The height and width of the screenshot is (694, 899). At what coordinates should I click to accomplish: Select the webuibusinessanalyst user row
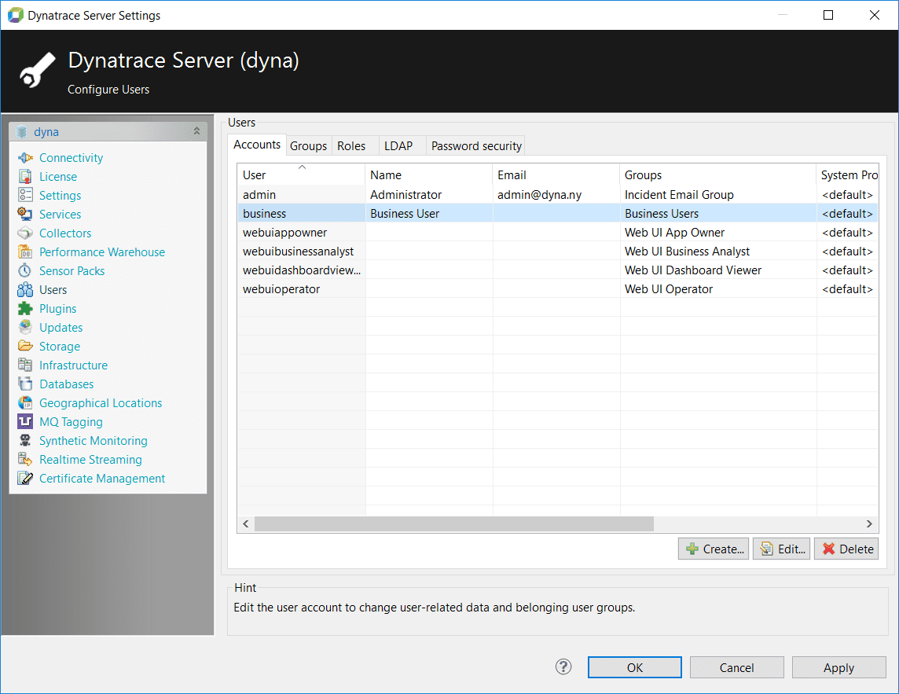(557, 252)
